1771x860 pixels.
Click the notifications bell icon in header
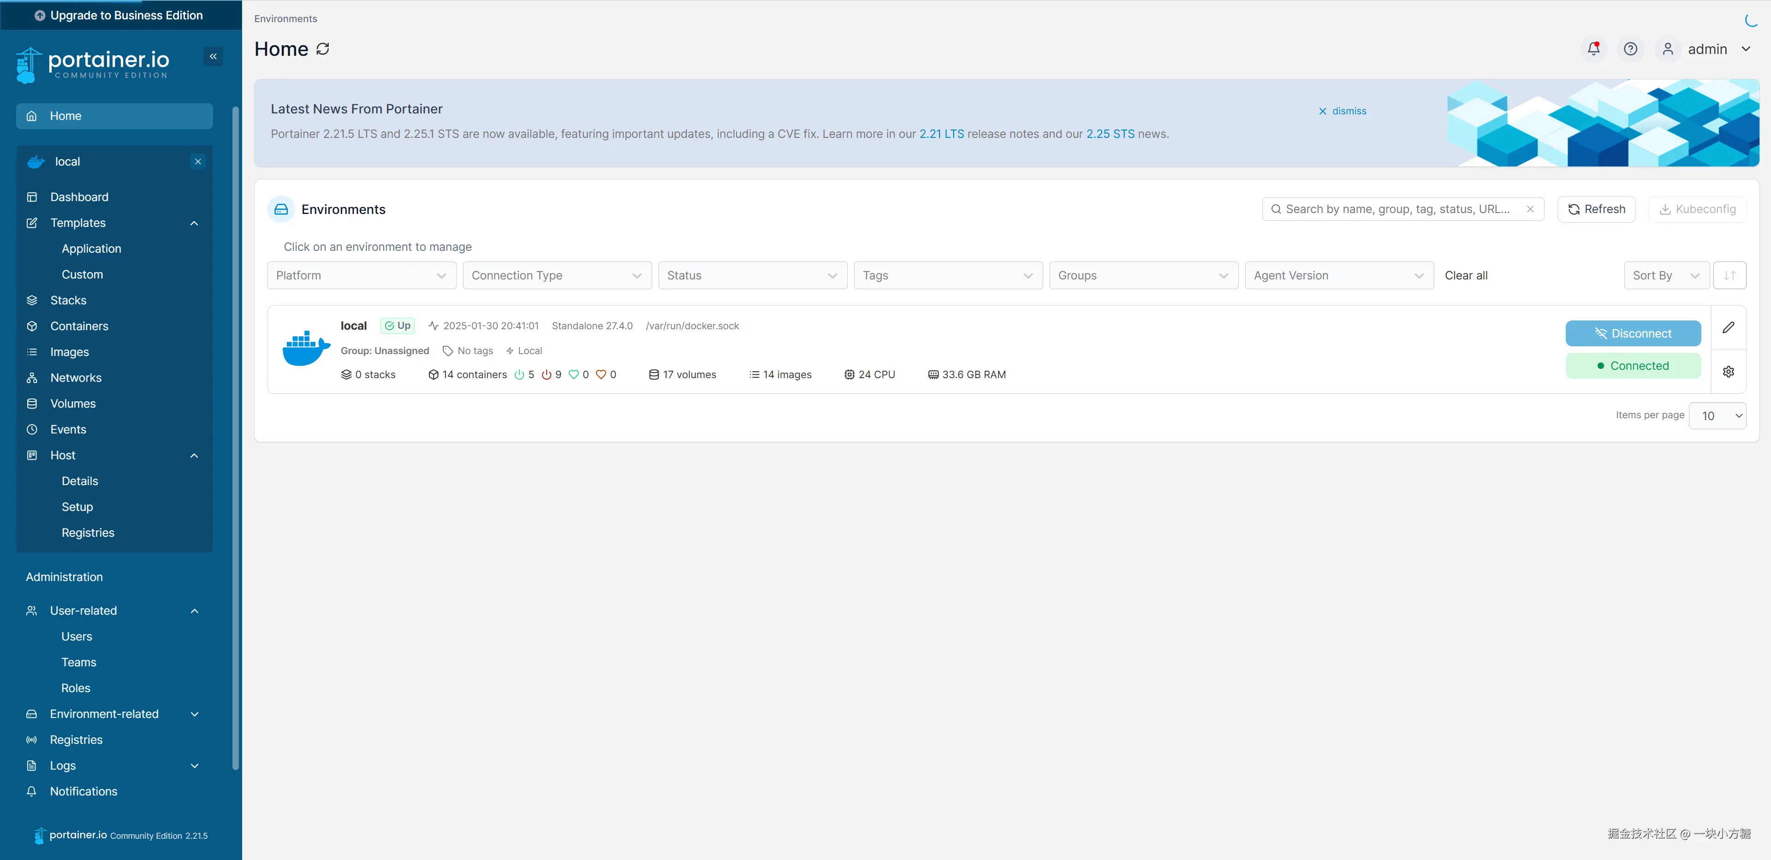1593,49
